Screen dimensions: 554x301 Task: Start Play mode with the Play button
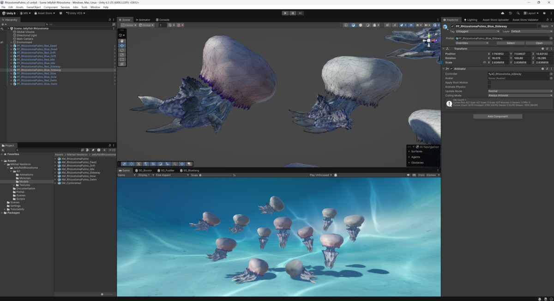[x=285, y=13]
